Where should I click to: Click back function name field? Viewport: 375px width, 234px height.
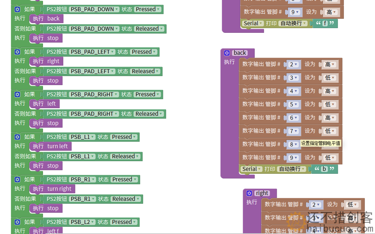[240, 53]
